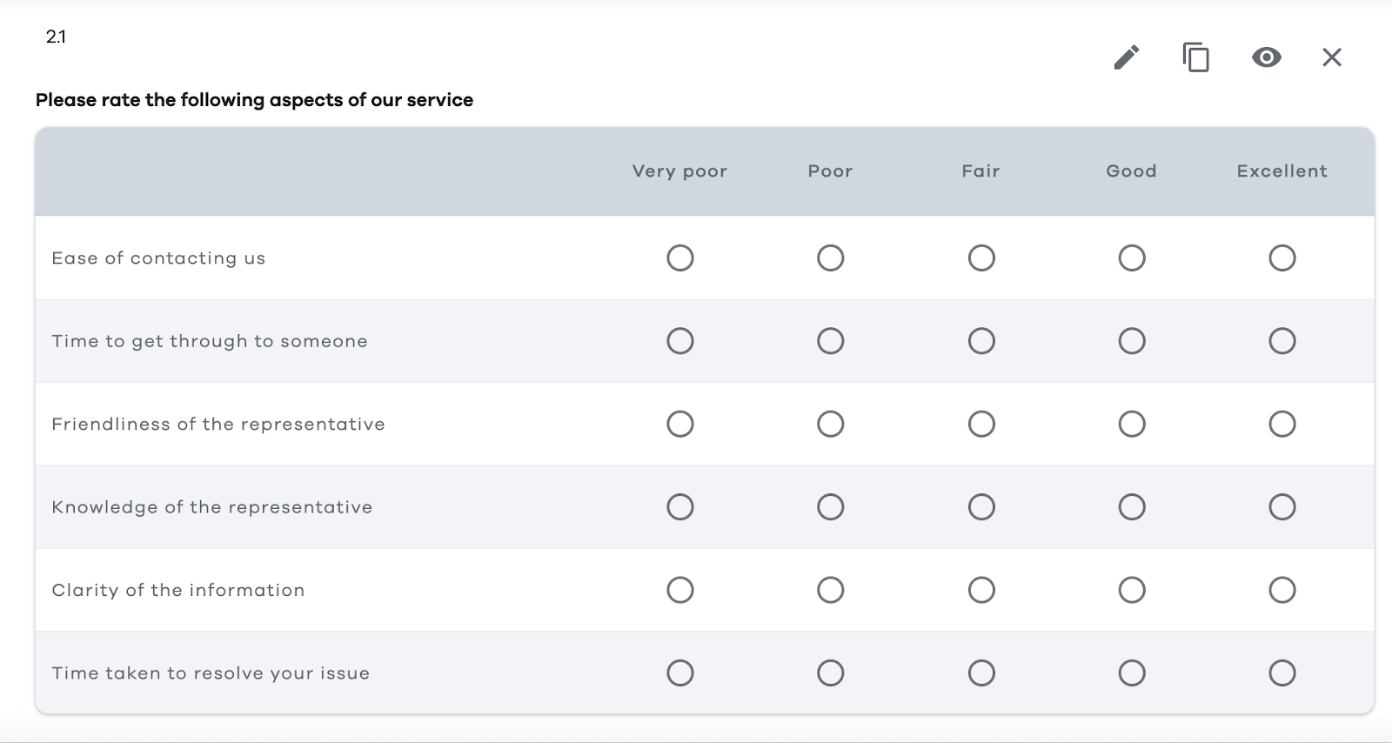The width and height of the screenshot is (1392, 743).
Task: Mark Friendliness of the representative as Excellent
Action: point(1282,425)
